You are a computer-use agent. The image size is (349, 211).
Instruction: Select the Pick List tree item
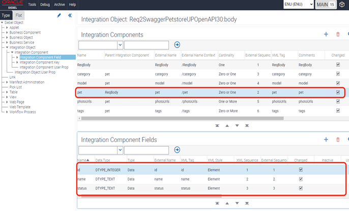pyautogui.click(x=16, y=87)
